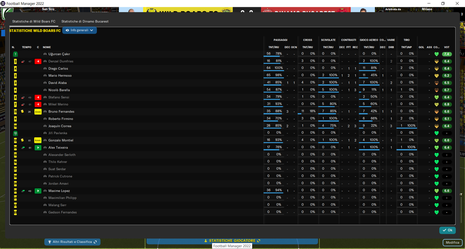
Task: Confirm with the Ok button
Action: pos(448,230)
